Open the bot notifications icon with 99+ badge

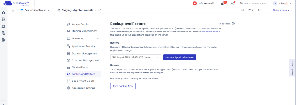pyautogui.click(x=223, y=3)
